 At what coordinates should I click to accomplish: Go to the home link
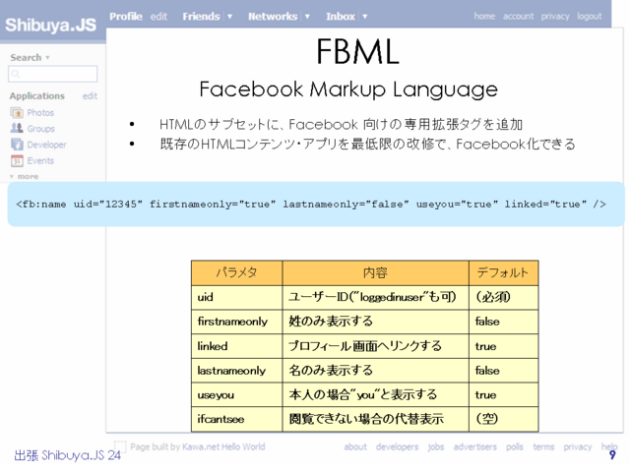[484, 16]
